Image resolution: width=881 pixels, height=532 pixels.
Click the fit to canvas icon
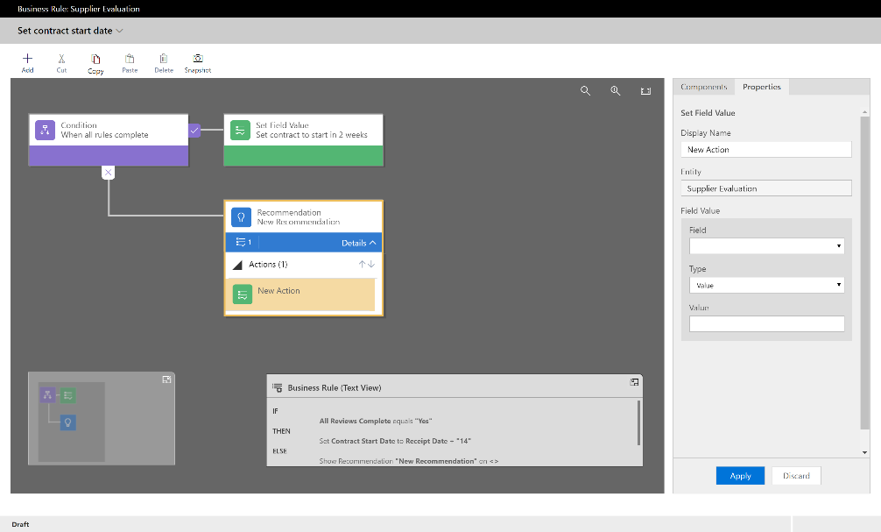click(x=645, y=90)
